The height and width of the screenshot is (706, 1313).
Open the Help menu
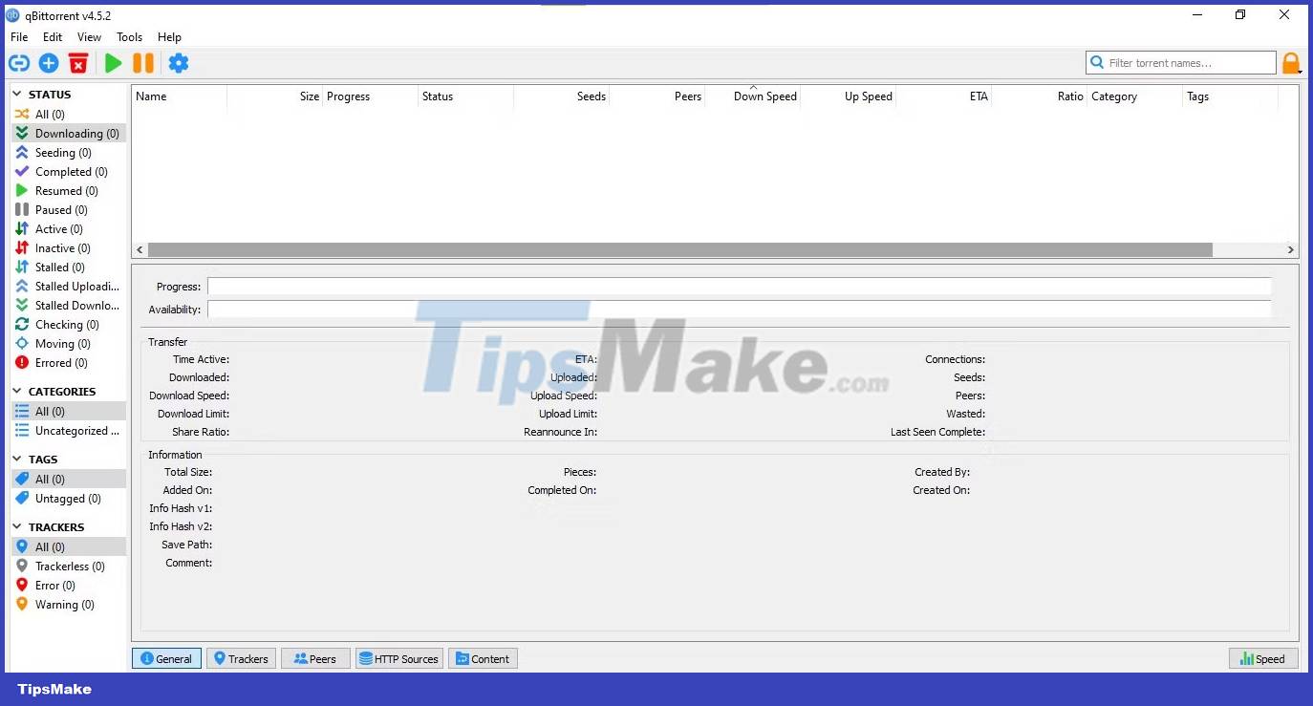(x=169, y=37)
